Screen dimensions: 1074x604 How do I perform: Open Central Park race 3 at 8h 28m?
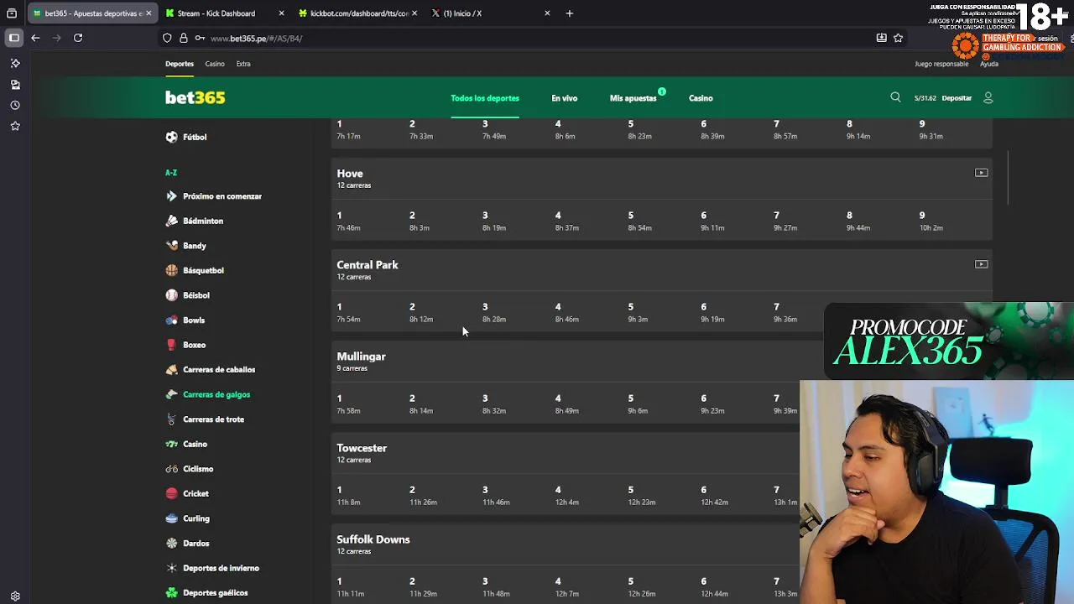tap(493, 313)
